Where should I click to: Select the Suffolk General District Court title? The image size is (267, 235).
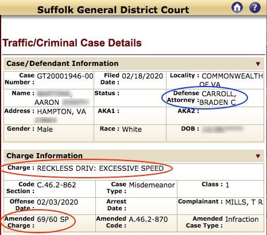click(x=113, y=10)
